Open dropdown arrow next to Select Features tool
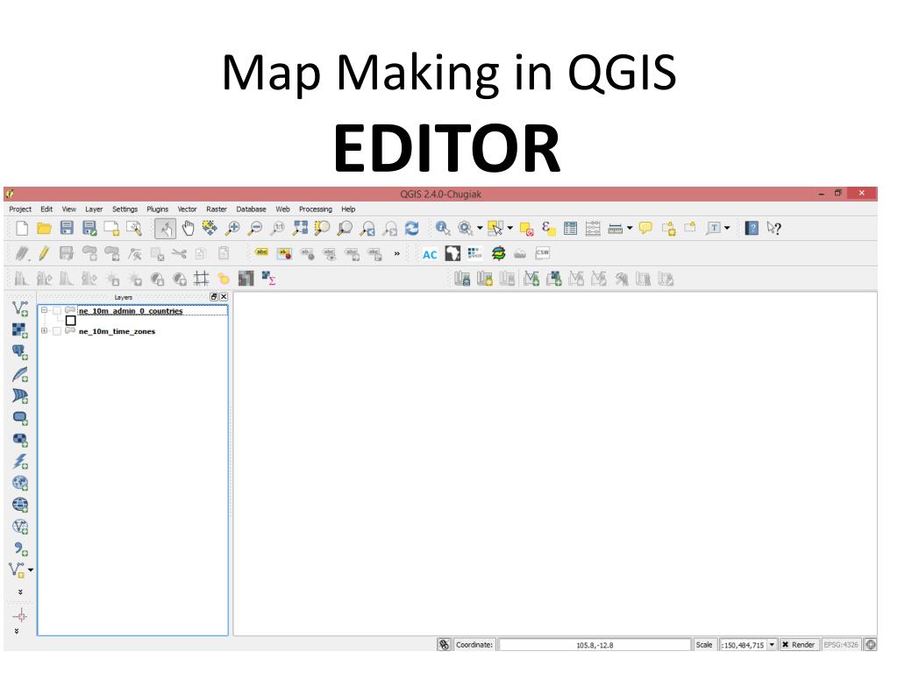This screenshot has width=898, height=673. click(x=510, y=228)
